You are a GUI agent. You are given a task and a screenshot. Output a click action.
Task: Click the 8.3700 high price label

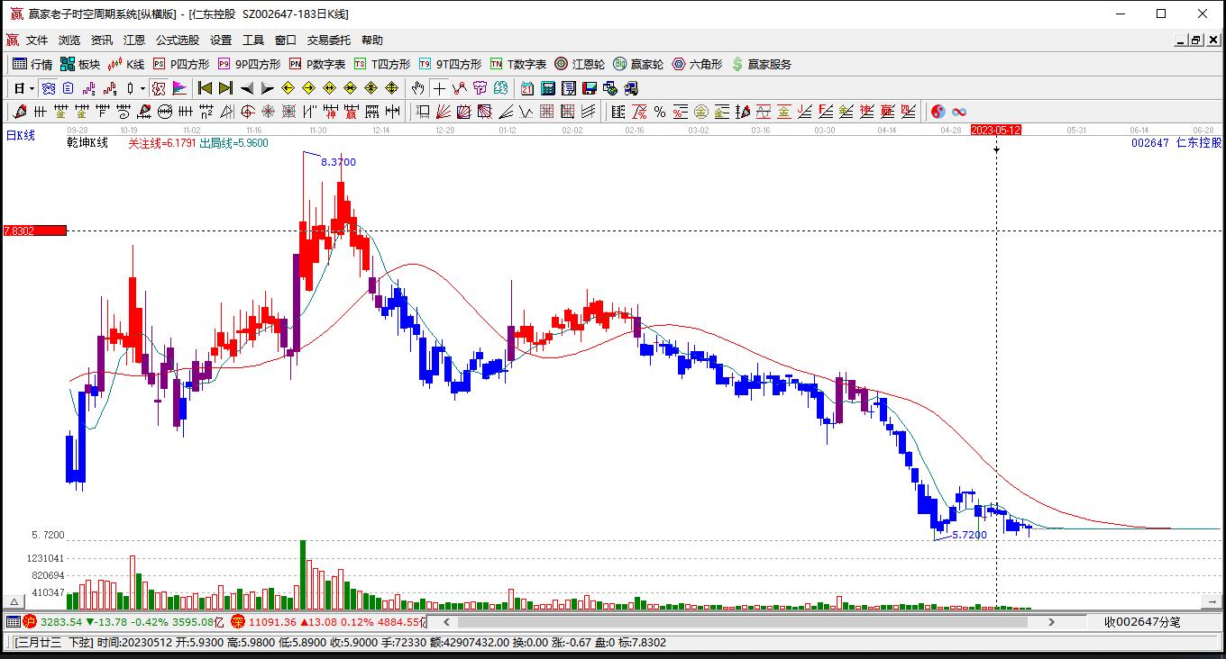coord(338,162)
